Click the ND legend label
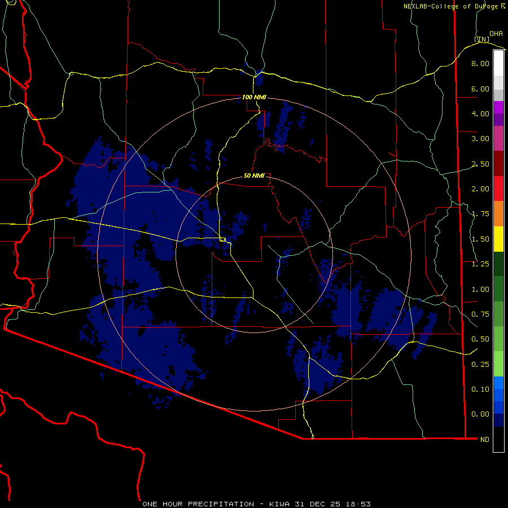 [485, 440]
